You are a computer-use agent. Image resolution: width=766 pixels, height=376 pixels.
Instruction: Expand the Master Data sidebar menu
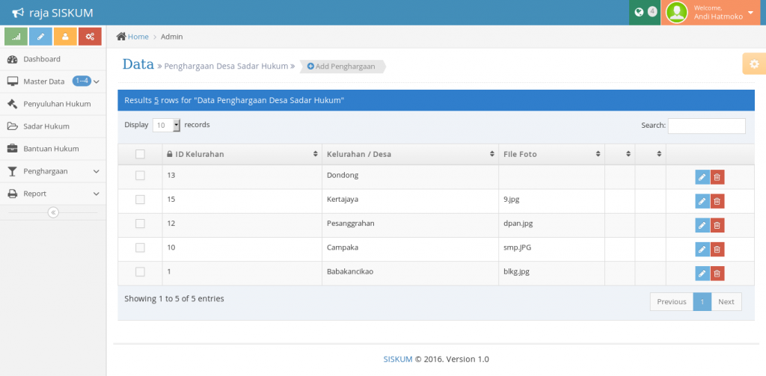[52, 81]
